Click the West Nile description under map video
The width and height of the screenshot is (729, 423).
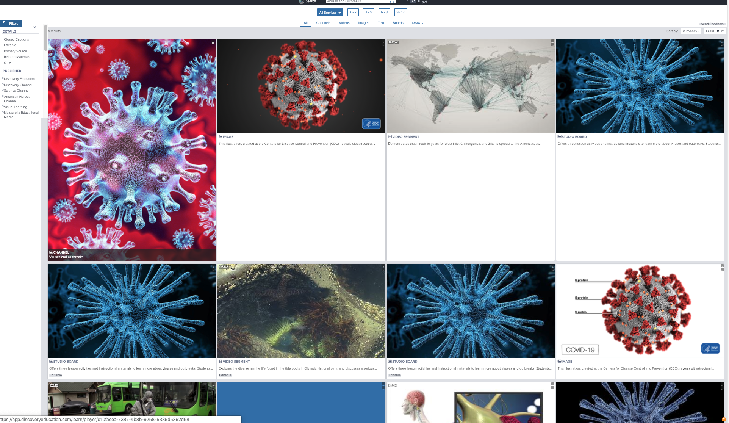click(x=465, y=144)
